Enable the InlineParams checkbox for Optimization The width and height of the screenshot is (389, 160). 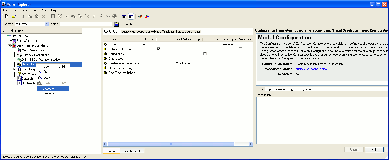point(205,54)
